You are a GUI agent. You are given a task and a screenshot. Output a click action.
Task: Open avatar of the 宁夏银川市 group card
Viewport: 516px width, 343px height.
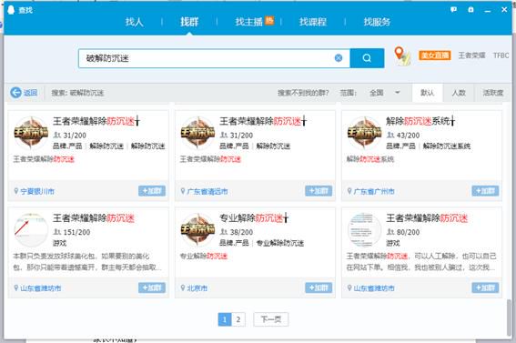click(31, 133)
